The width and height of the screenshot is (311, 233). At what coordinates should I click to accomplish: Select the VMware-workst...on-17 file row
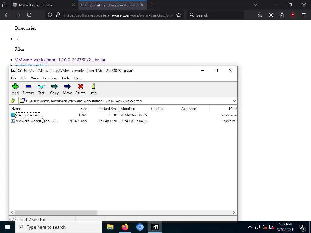123,121
